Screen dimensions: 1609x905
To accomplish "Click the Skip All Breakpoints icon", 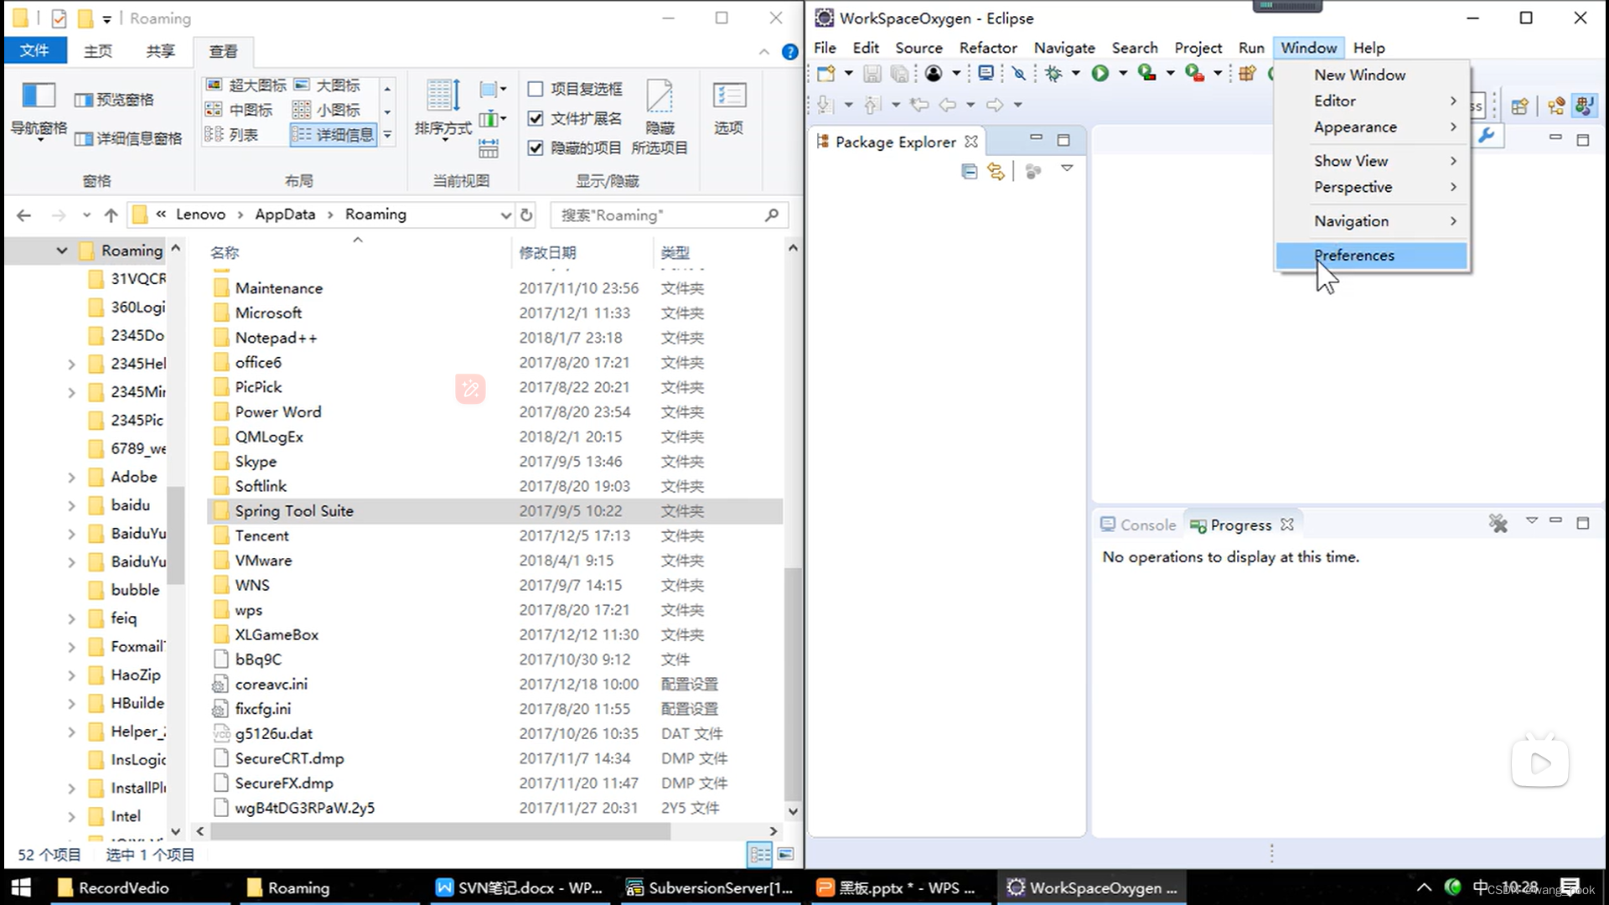I will pyautogui.click(x=1019, y=74).
